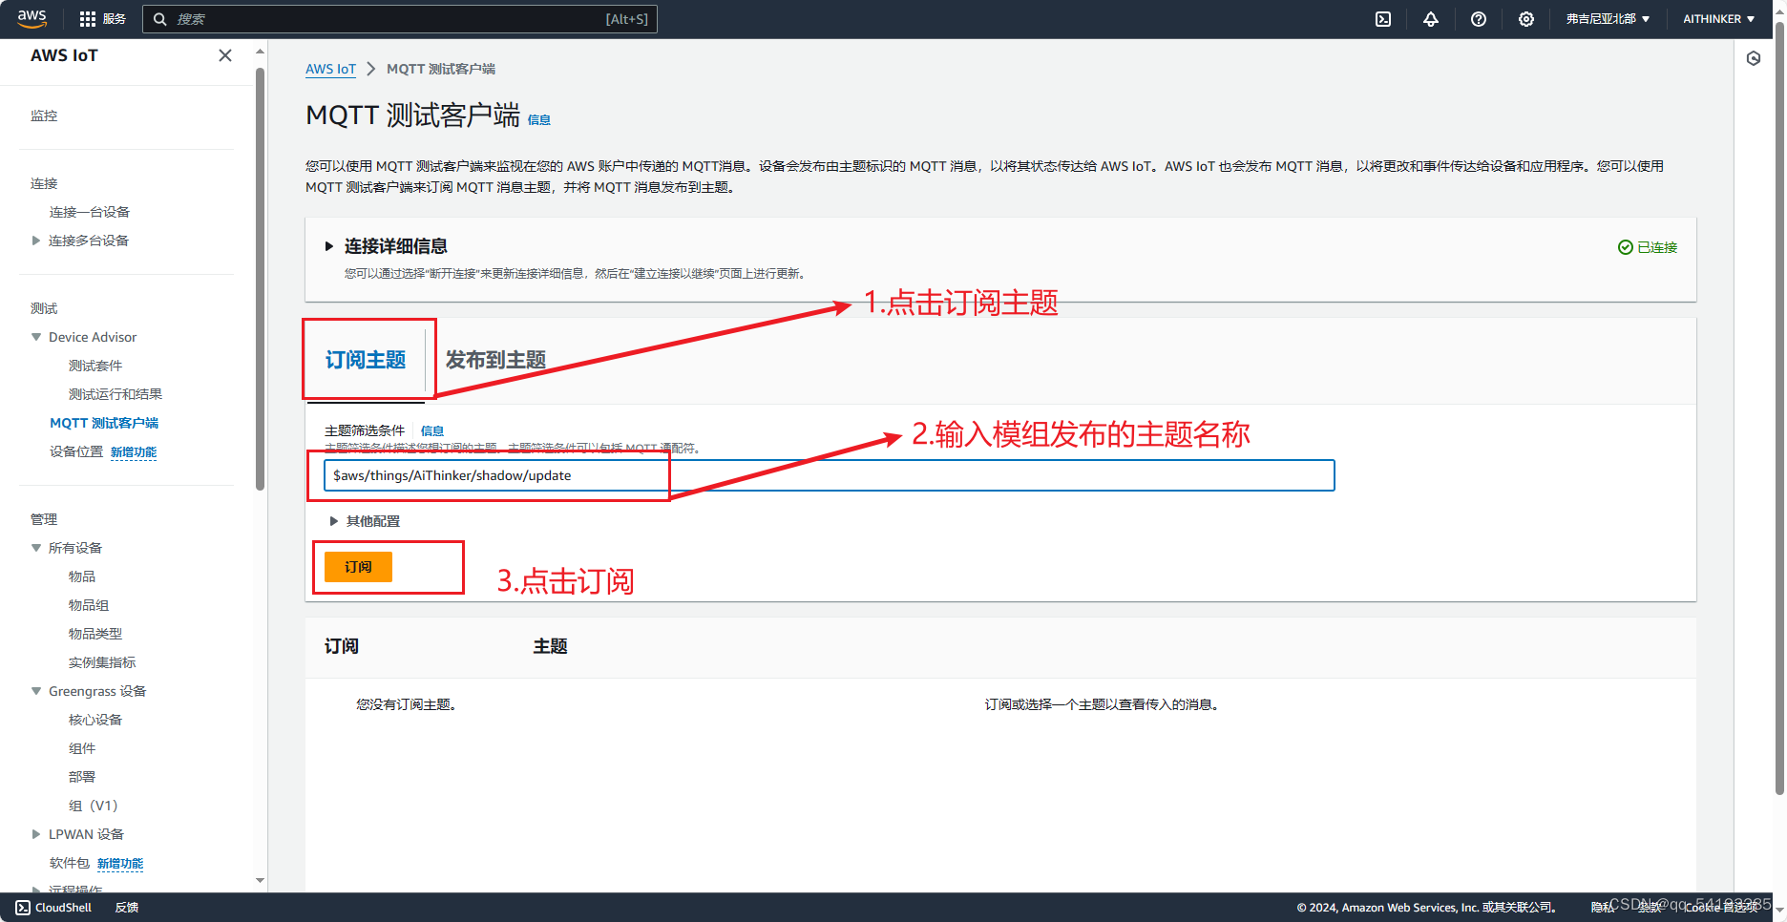Open 连接一台设备 in the sidebar
This screenshot has width=1787, height=922.
[90, 212]
